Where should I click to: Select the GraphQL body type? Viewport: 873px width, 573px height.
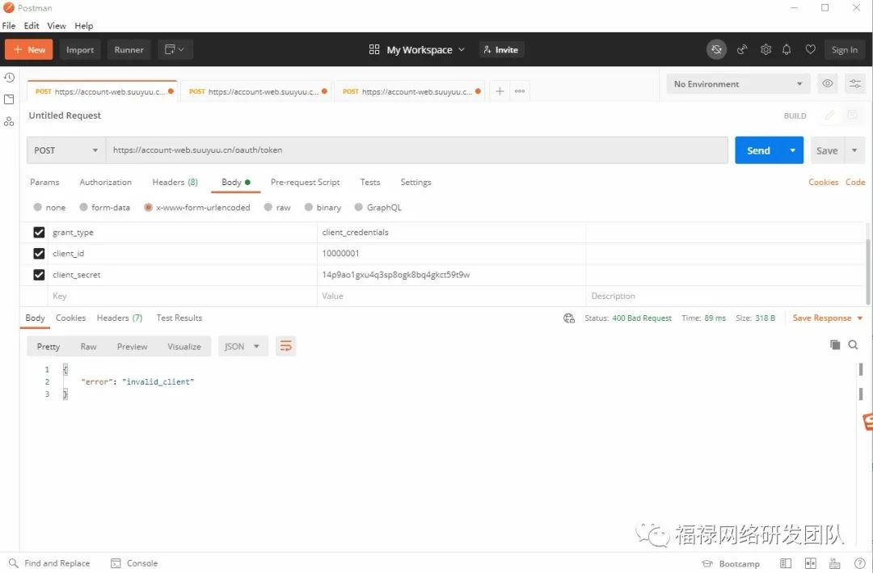point(378,207)
